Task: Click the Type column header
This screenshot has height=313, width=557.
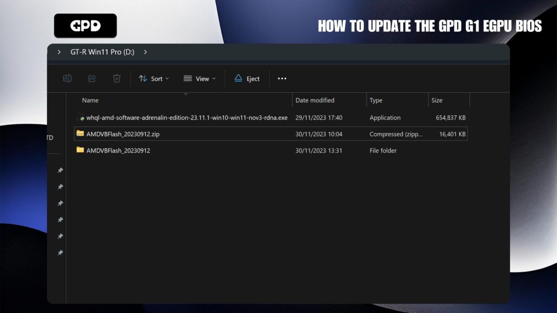Action: coord(376,100)
